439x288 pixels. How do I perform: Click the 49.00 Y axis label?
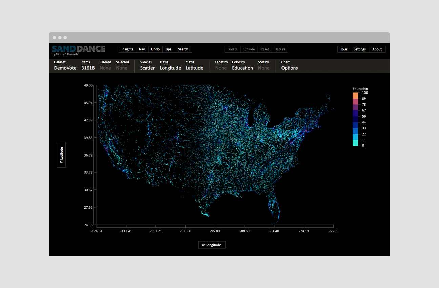pyautogui.click(x=88, y=85)
